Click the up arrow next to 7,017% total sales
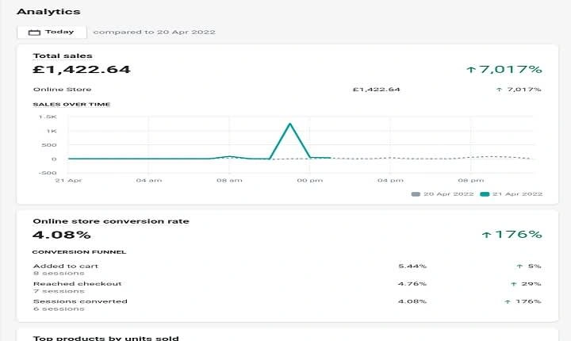The width and height of the screenshot is (571, 341). (471, 69)
